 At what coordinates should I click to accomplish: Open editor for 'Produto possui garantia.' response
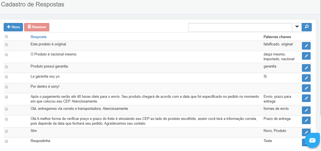pos(306,68)
